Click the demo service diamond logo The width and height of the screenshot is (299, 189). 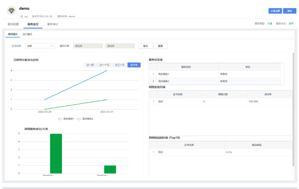tap(11, 11)
